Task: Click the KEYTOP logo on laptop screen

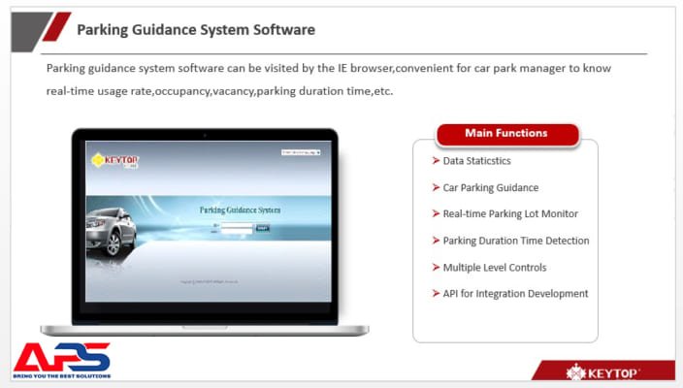Action: pos(115,161)
